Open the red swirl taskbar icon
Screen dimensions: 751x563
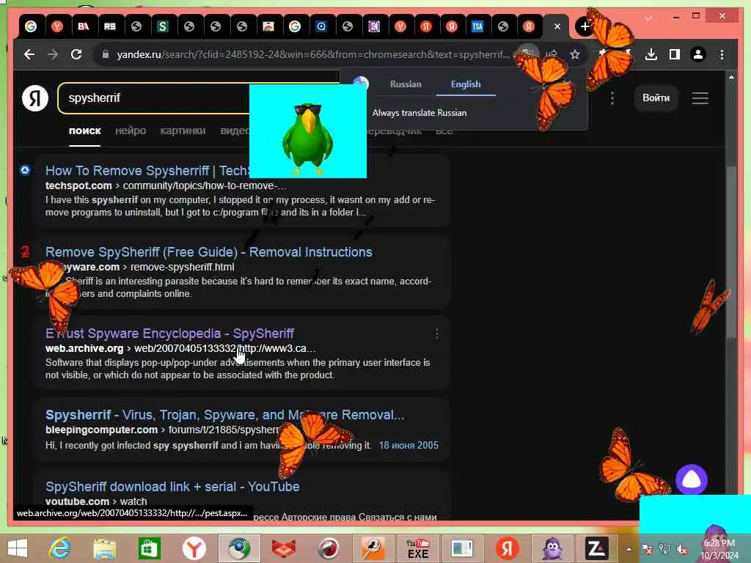(329, 548)
